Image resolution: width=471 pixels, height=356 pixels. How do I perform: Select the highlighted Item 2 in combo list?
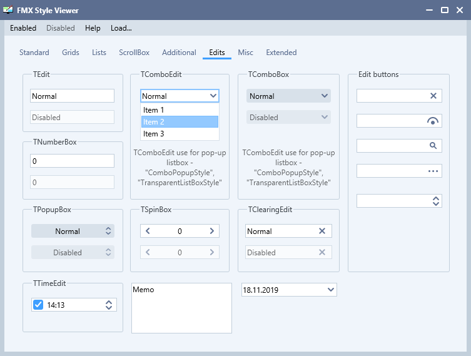pos(180,121)
